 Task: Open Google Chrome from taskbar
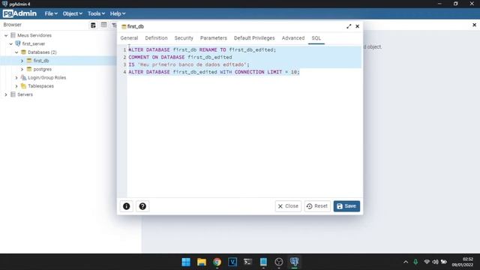(x=217, y=262)
